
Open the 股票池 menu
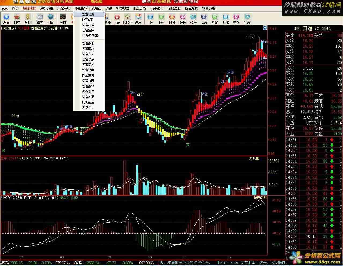[x=96, y=8]
